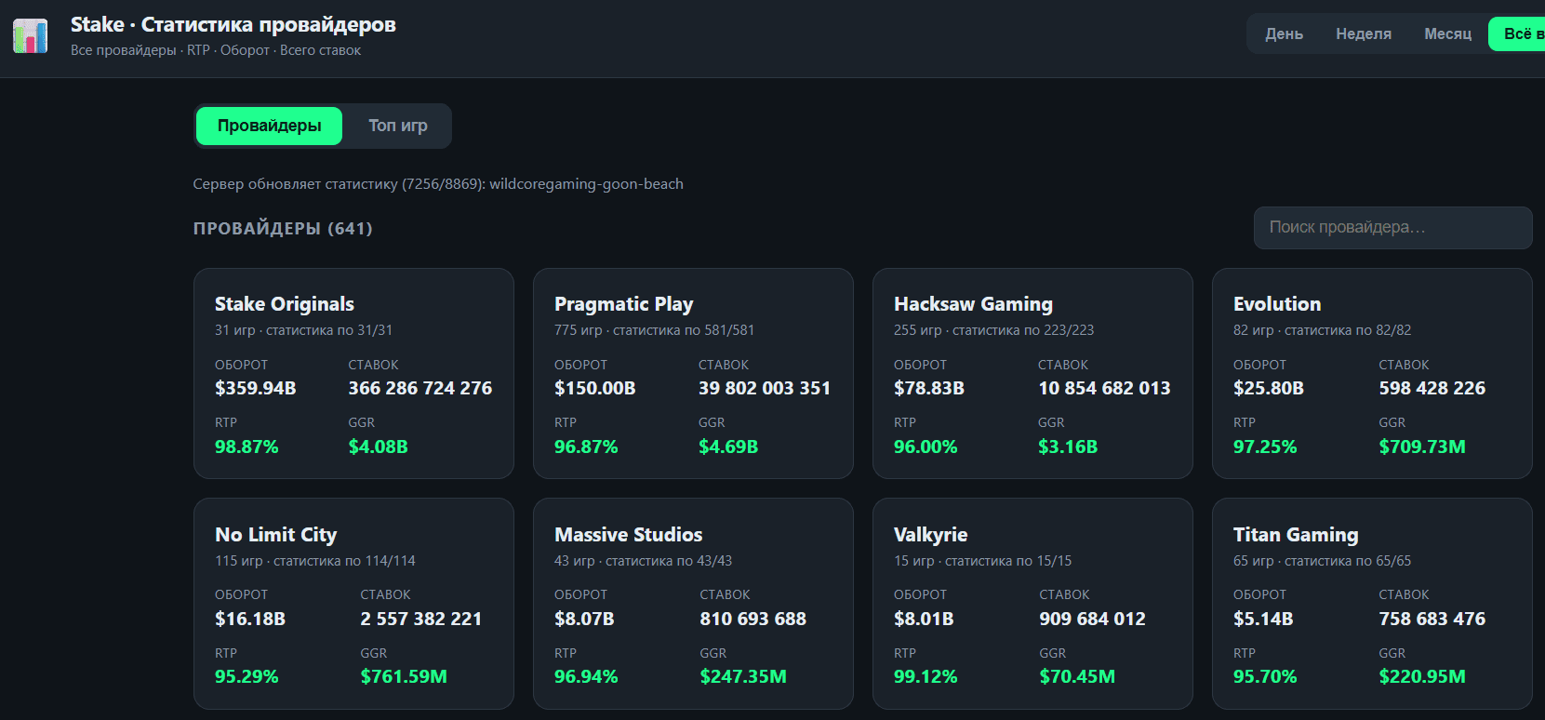Click Titan Gaming turnover $5.14B

pyautogui.click(x=1263, y=619)
